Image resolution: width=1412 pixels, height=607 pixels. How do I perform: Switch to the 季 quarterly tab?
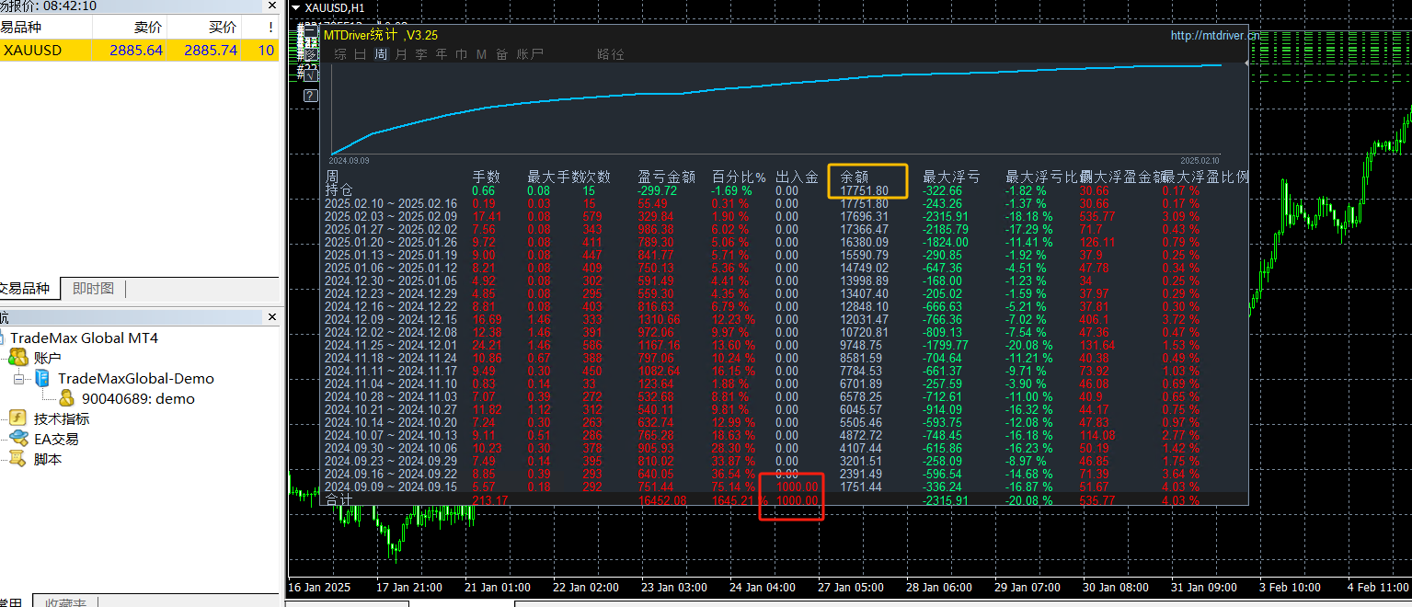point(420,54)
